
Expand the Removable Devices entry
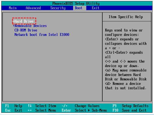click(x=30, y=26)
